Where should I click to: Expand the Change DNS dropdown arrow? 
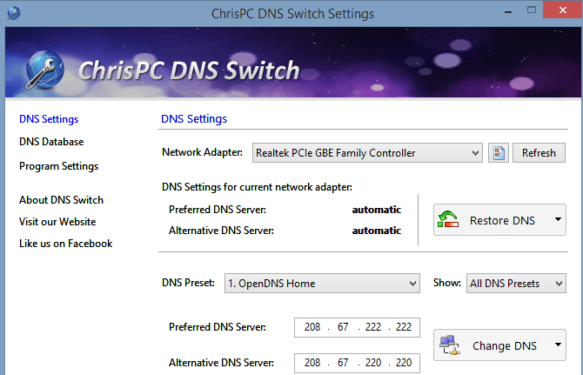click(558, 345)
